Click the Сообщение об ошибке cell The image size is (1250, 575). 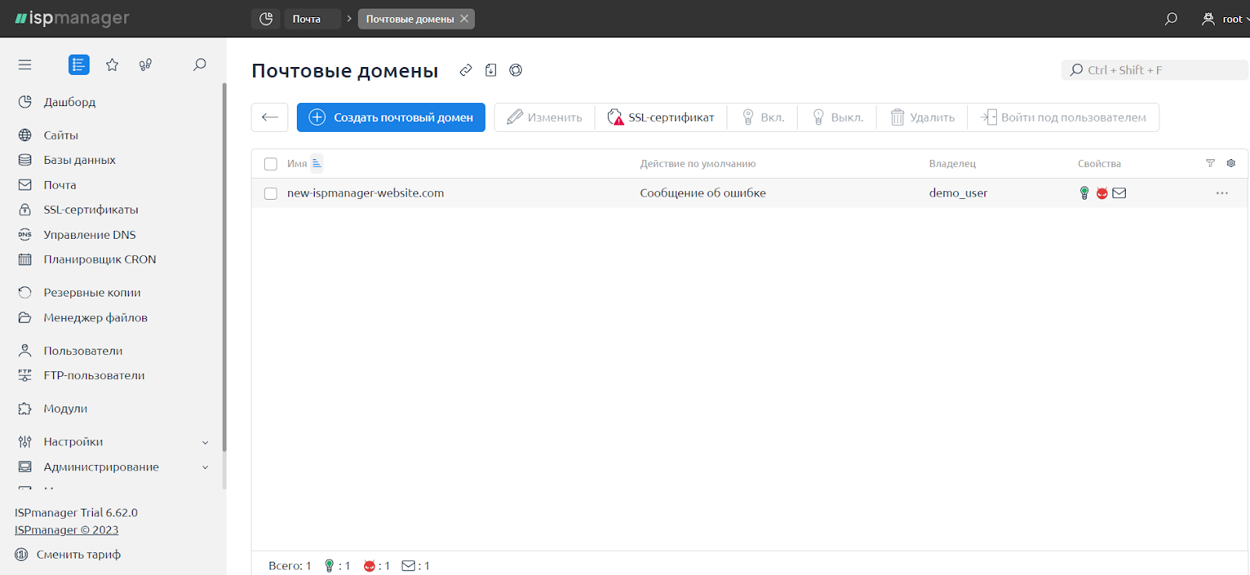(x=703, y=193)
